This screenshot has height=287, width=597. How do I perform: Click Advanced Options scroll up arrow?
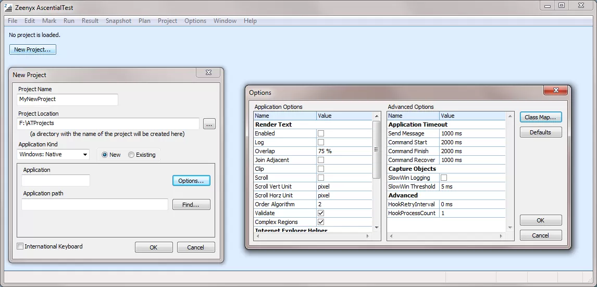point(510,116)
